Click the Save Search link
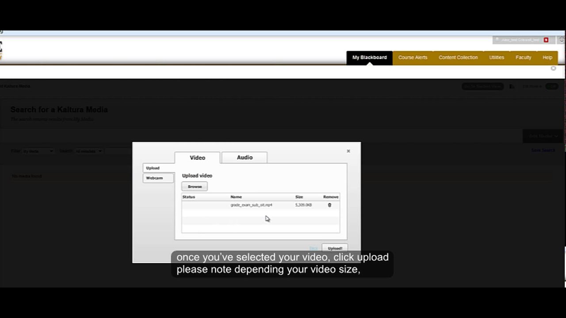 pos(543,151)
